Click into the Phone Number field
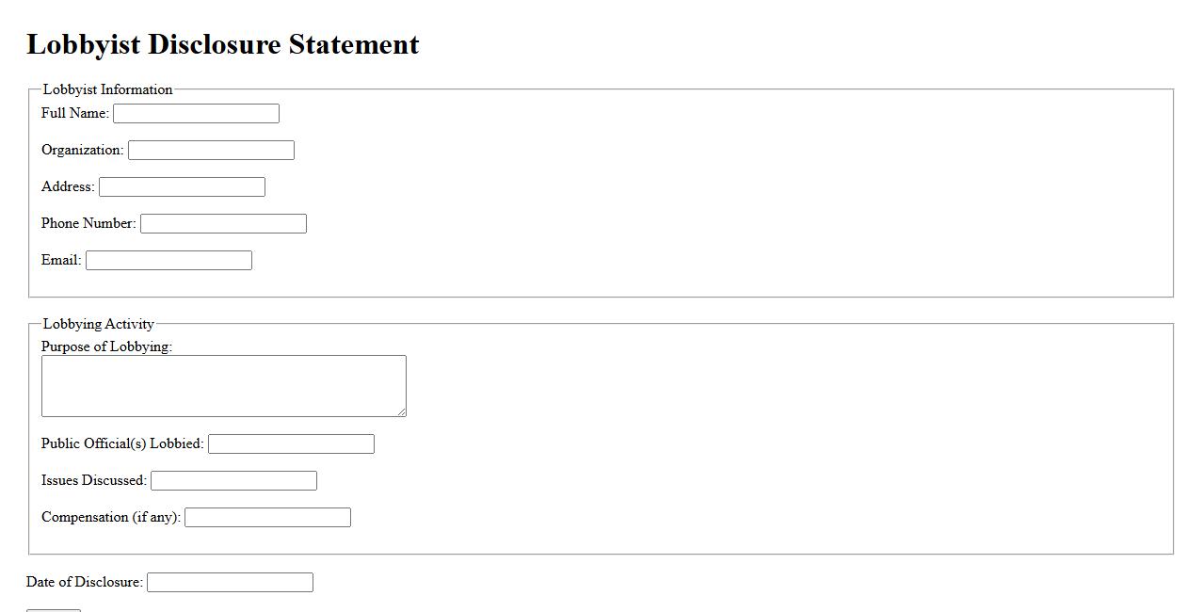The width and height of the screenshot is (1203, 612). [223, 223]
